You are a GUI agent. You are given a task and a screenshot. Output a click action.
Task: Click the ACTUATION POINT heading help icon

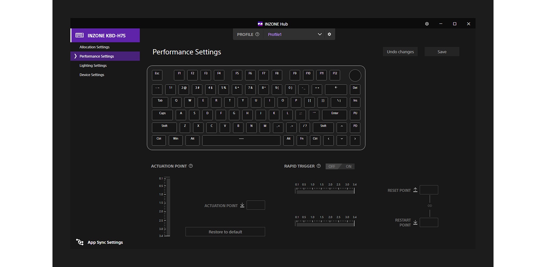point(191,166)
